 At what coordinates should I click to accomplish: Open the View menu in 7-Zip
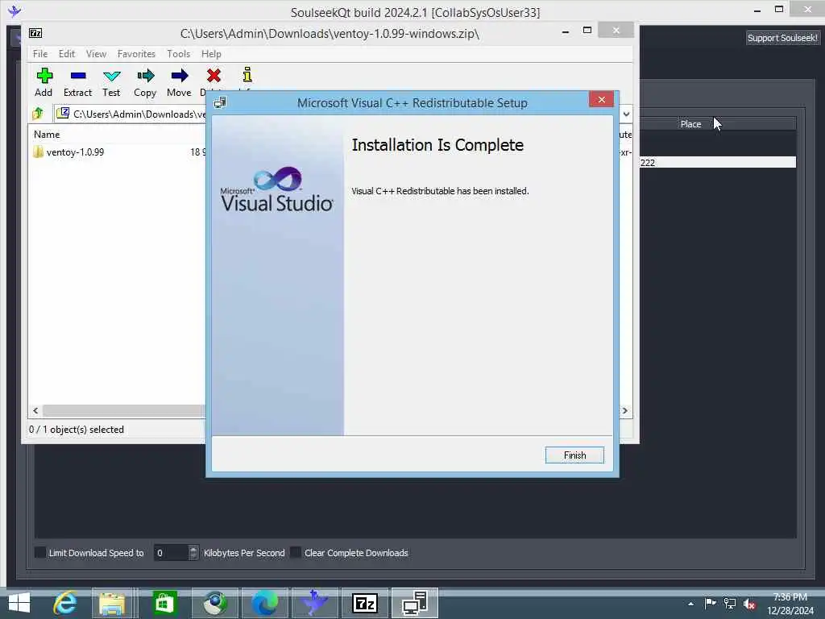point(97,54)
